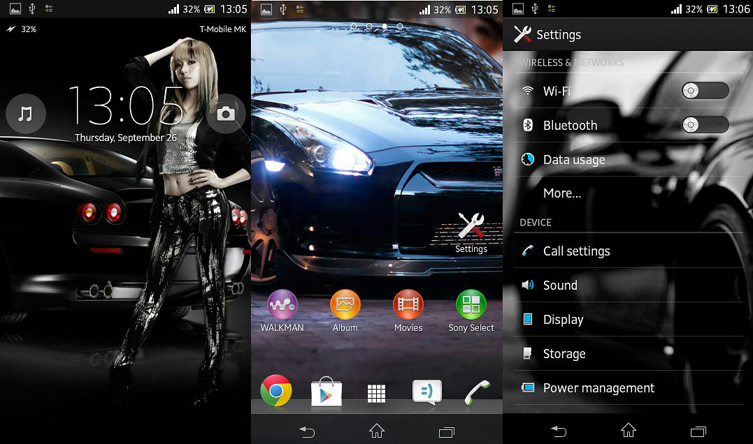Viewport: 753px width, 444px height.
Task: Tap the second home screen page dot
Action: [369, 27]
